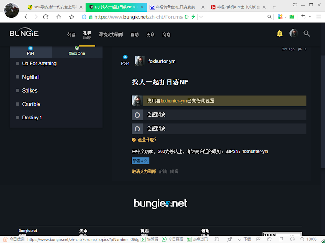
Task: Check the Crucible filter
Action: click(x=18, y=104)
